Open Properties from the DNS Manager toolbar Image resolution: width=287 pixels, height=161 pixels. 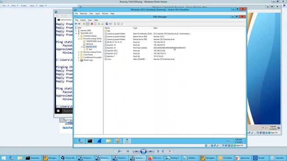pos(96,24)
